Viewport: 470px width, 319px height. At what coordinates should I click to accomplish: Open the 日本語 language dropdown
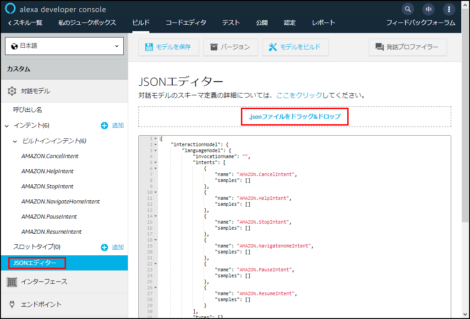[64, 46]
